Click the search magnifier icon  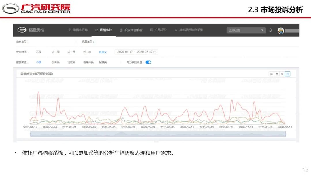coord(262,30)
